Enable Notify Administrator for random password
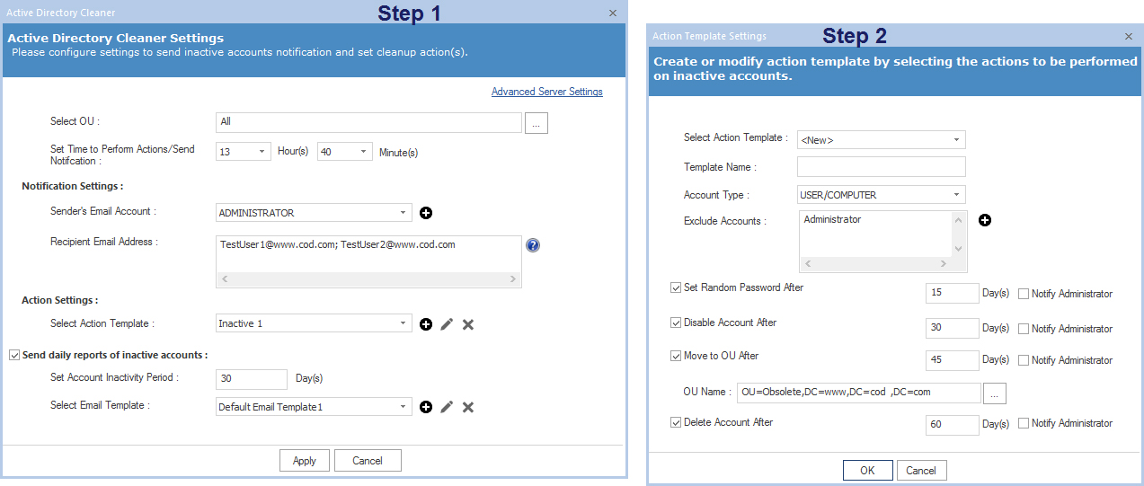The width and height of the screenshot is (1144, 486). (1024, 294)
